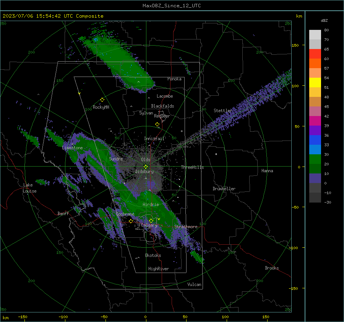The image size is (344, 322).
Task: Select the 'Sundre' map label
Action: click(116, 159)
